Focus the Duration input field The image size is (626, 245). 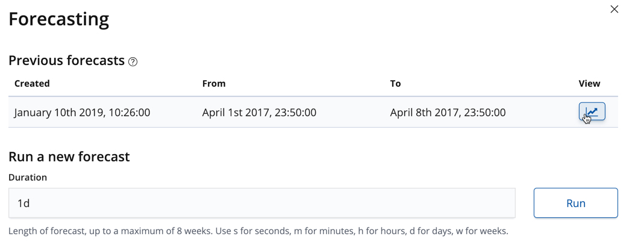click(x=261, y=203)
